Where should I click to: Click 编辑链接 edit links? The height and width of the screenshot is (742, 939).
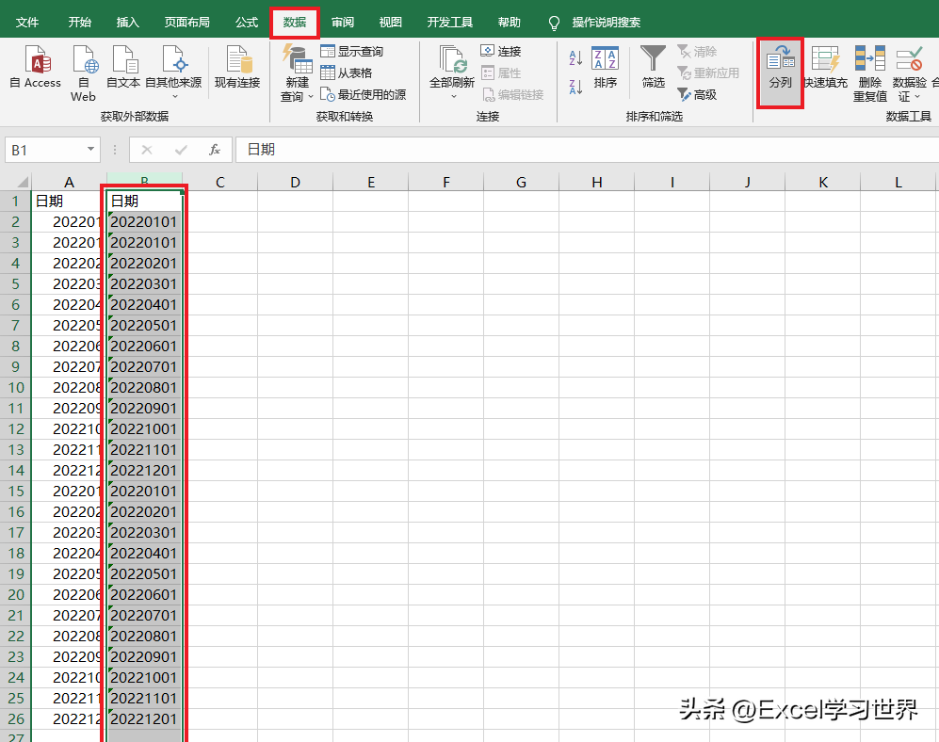[x=512, y=94]
